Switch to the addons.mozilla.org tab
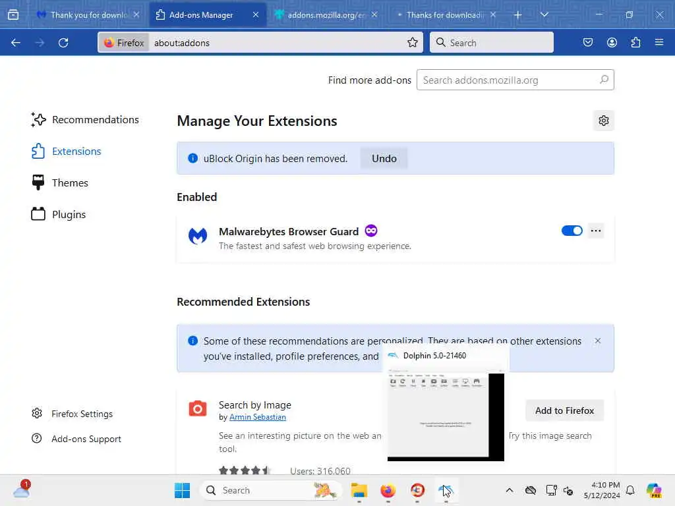 326,15
